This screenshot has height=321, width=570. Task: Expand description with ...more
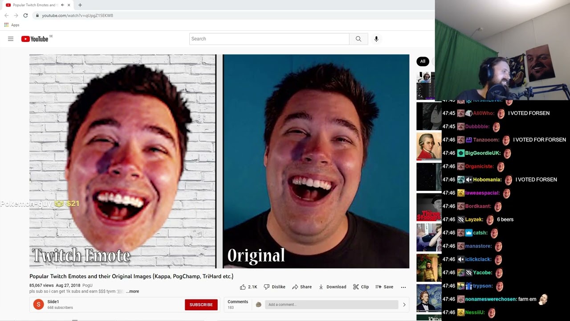click(132, 291)
